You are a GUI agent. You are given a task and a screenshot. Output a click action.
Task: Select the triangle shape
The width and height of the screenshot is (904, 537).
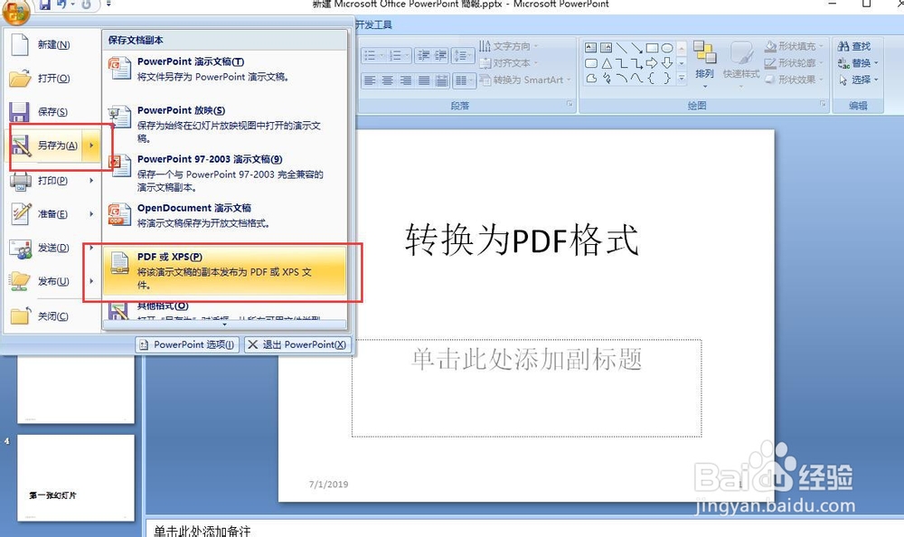tap(607, 63)
